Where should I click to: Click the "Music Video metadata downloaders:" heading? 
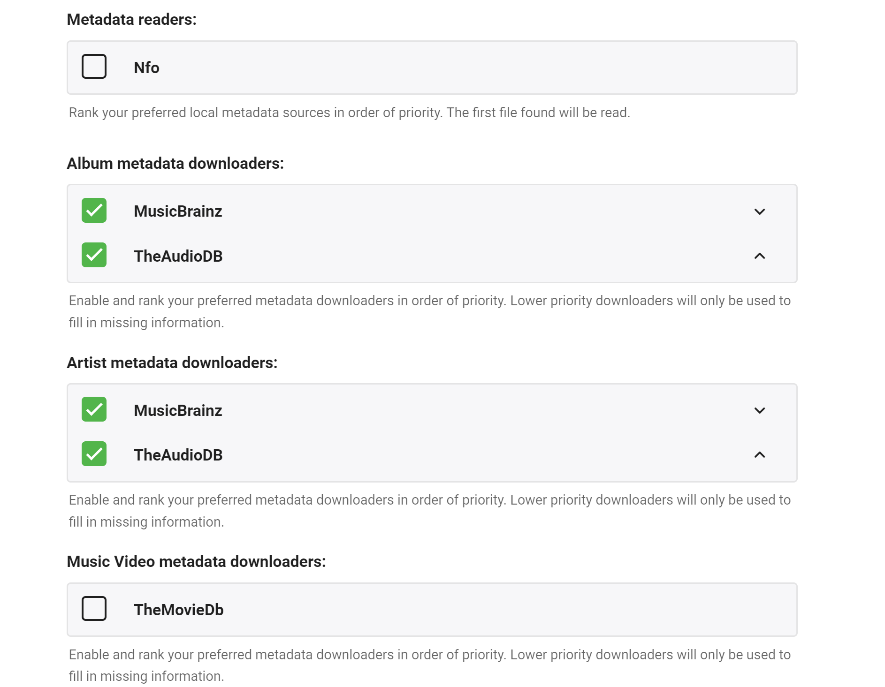pyautogui.click(x=196, y=561)
